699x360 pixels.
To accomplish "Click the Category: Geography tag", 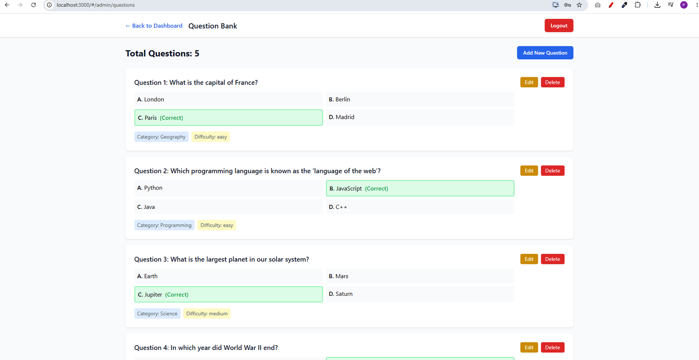I will (161, 137).
